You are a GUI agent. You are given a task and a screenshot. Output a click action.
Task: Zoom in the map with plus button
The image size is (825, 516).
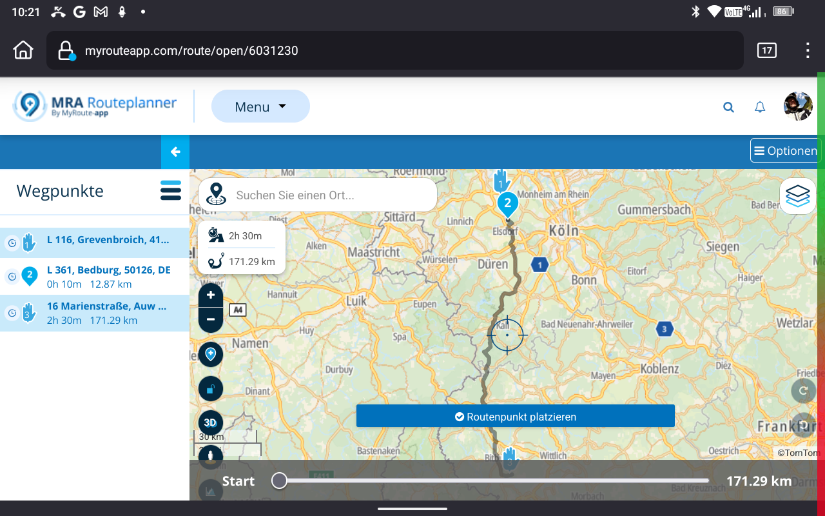[211, 295]
